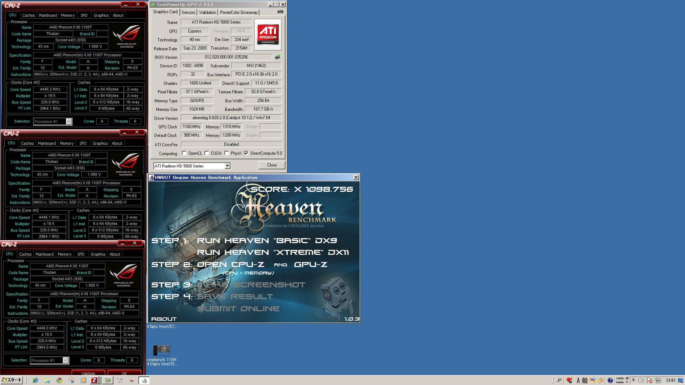This screenshot has width=685, height=385.
Task: Toggle the DirectCompute 5.0 checkbox
Action: 246,153
